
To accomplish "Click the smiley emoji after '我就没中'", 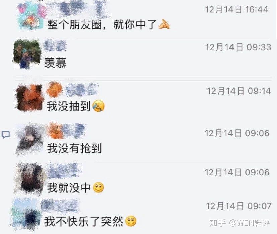I will [98, 188].
